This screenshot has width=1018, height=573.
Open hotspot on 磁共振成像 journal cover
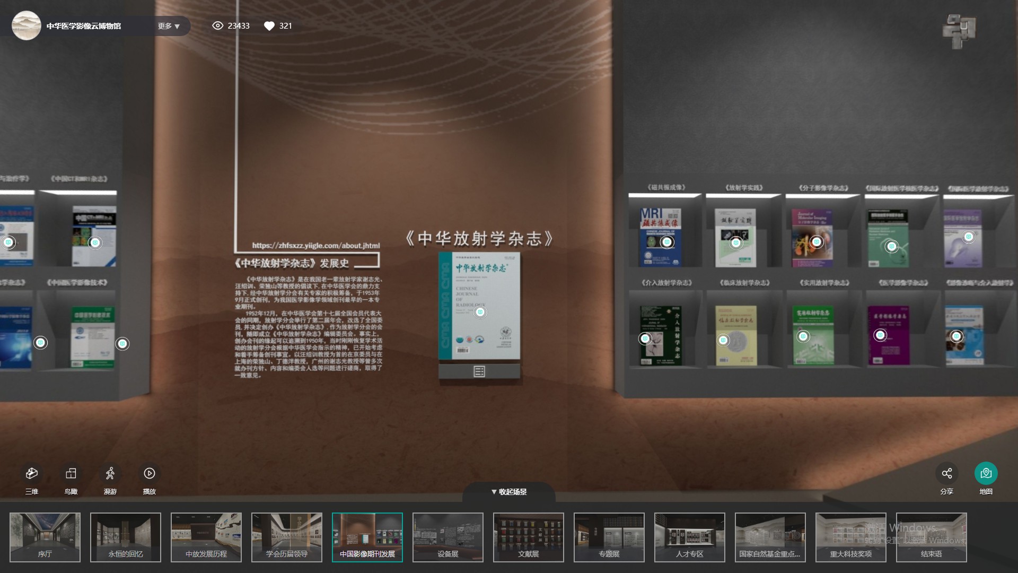click(x=667, y=242)
